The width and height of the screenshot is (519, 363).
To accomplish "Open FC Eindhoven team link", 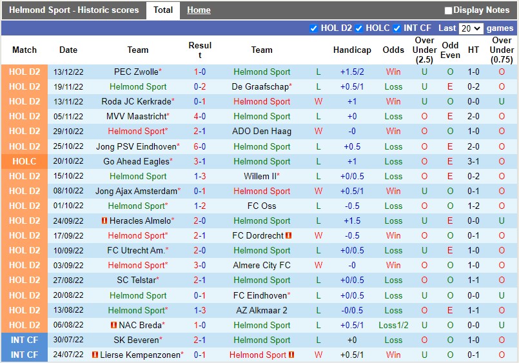I will (x=260, y=295).
